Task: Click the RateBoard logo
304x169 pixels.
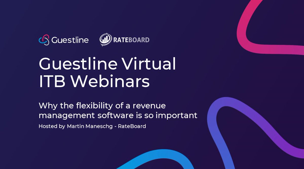Action: 124,40
